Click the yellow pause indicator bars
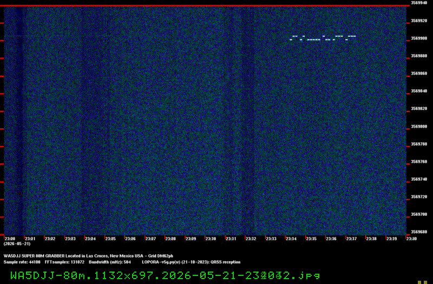This screenshot has width=433, height=284. [423, 282]
